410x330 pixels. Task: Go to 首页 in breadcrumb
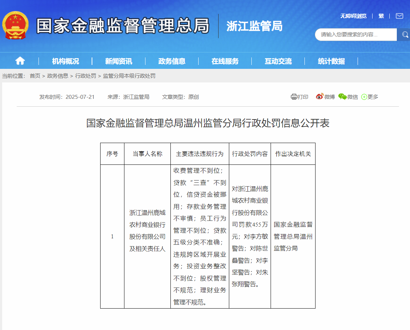[35, 76]
